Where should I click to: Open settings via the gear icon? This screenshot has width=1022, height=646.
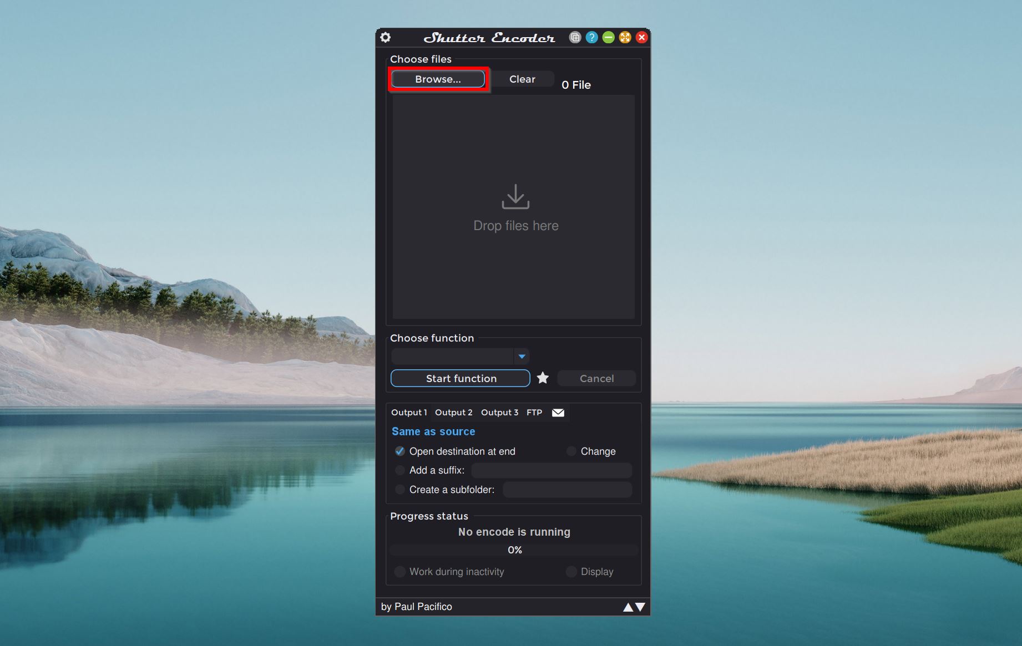(x=386, y=37)
